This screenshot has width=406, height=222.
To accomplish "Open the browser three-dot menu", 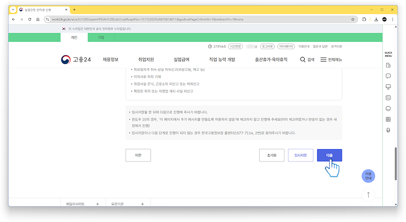I will (393, 20).
